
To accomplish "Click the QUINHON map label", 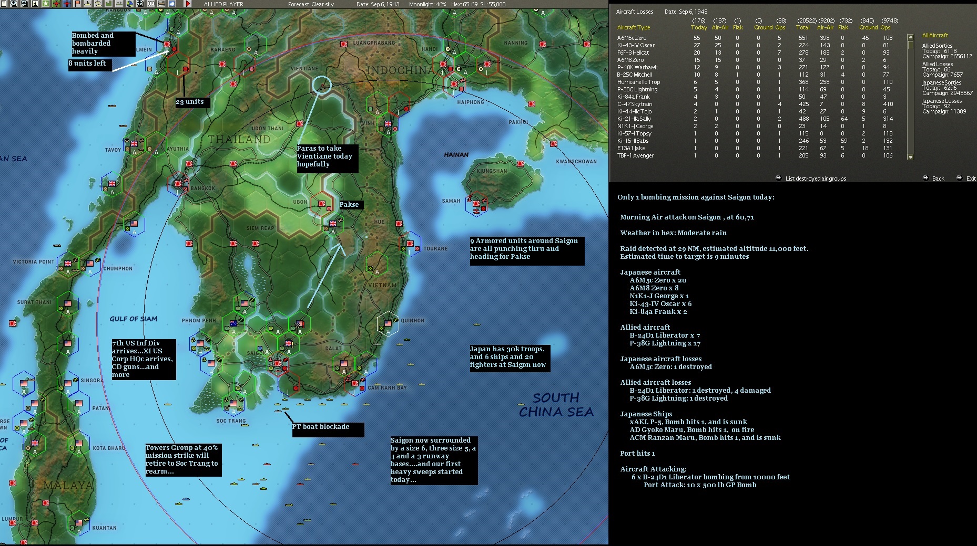I will click(x=412, y=320).
